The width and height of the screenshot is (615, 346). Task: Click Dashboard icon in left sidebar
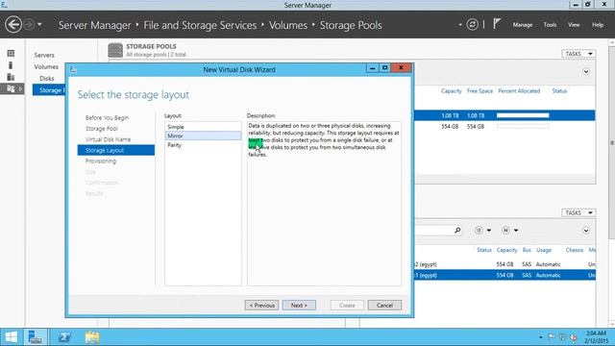tap(11, 54)
